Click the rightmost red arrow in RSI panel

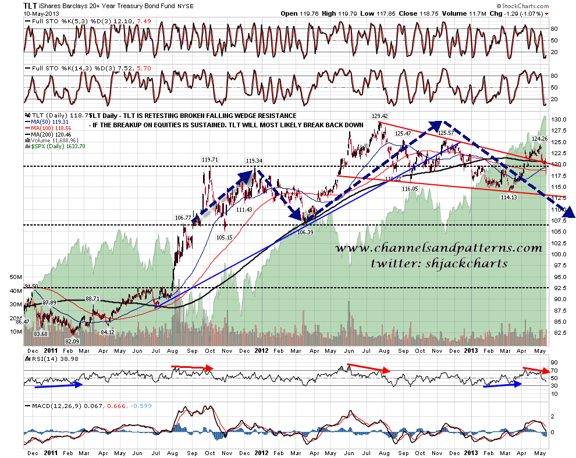(546, 370)
